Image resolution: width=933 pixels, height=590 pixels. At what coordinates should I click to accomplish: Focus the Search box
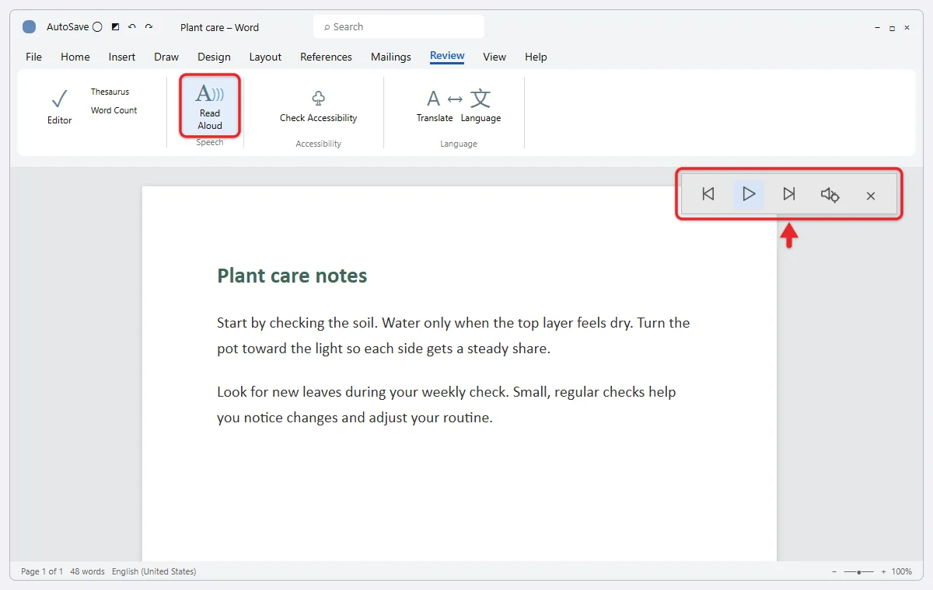(399, 26)
